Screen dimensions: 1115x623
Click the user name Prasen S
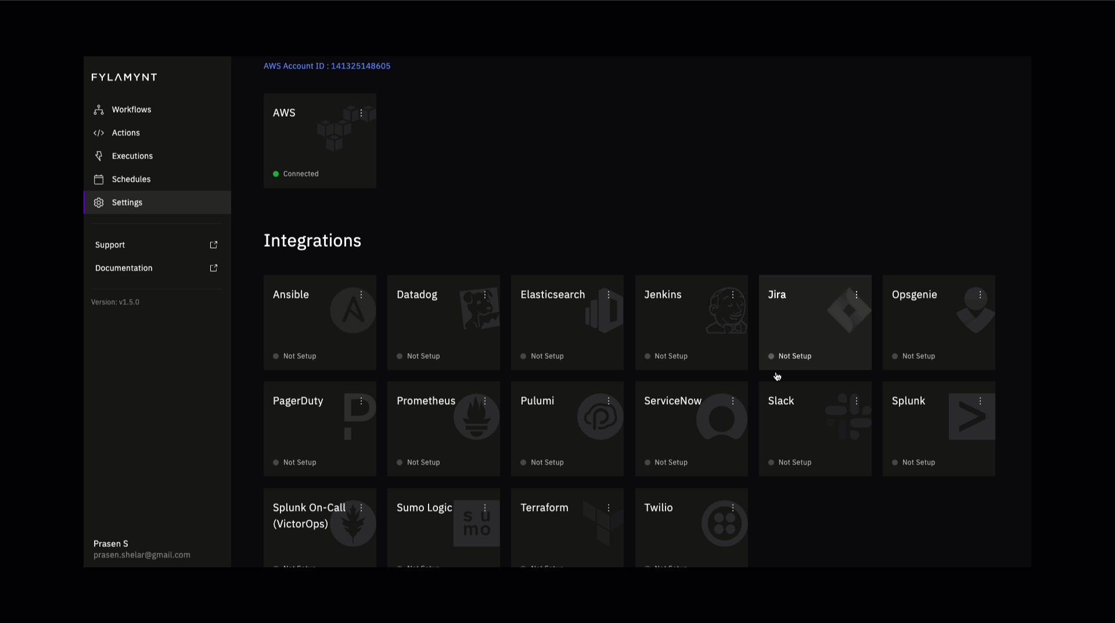click(111, 544)
